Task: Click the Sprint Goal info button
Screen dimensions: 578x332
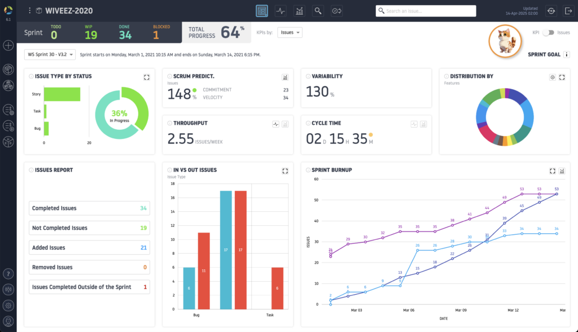Action: 567,55
